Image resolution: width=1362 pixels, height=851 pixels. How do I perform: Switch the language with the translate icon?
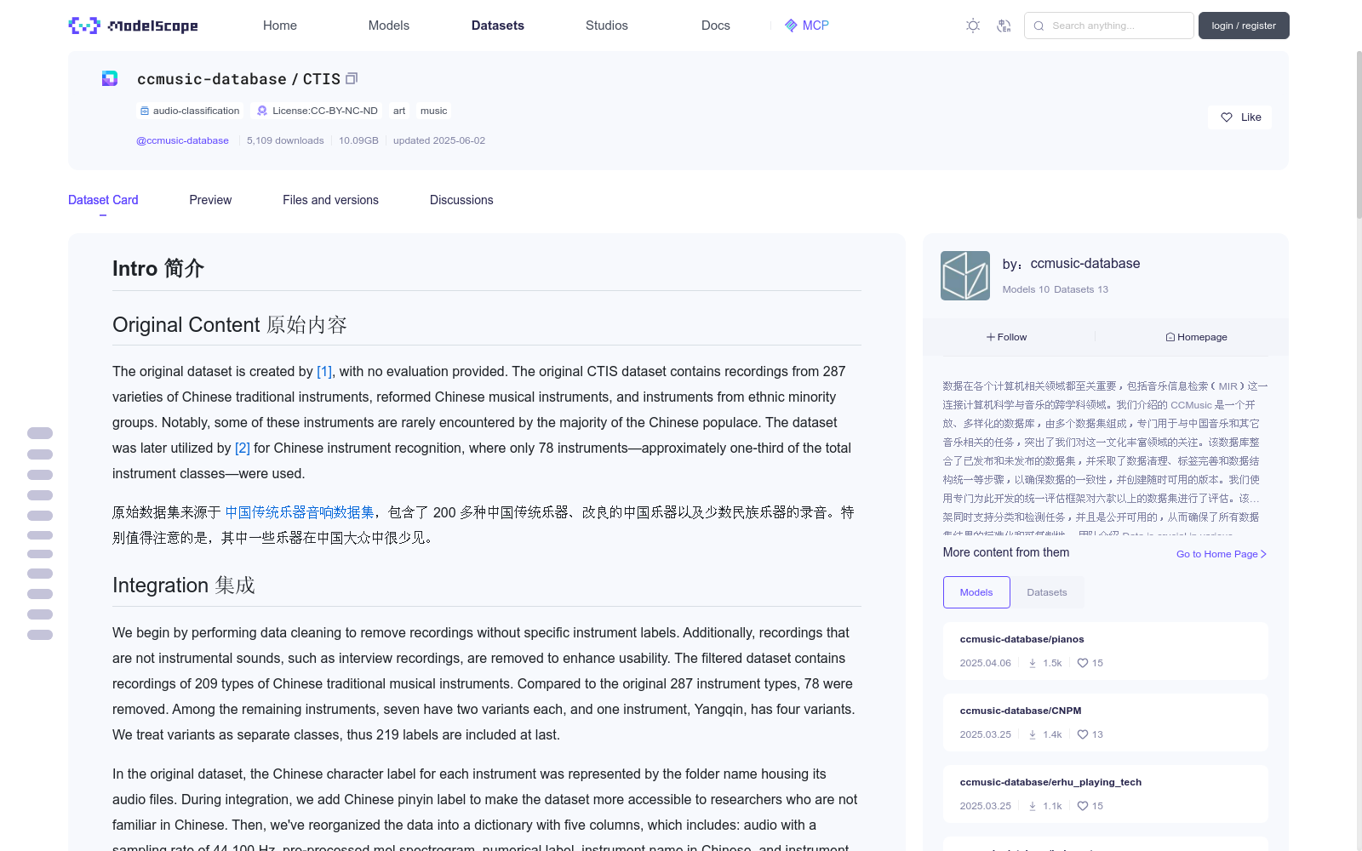[1004, 26]
